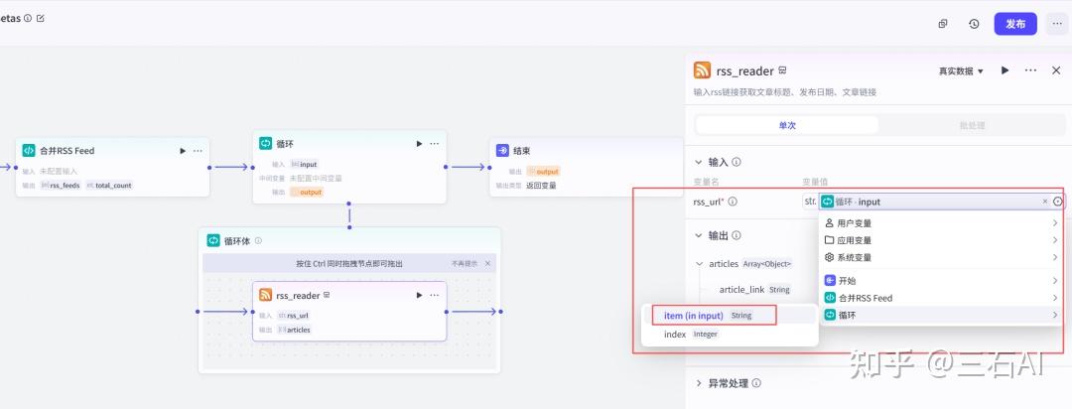This screenshot has height=409, width=1072.
Task: Click the duplicate icon in top bar
Action: (x=943, y=24)
